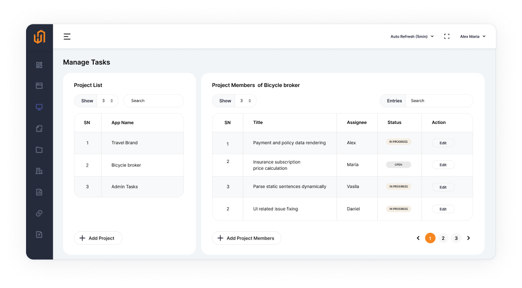This screenshot has width=522, height=288.
Task: Edit the UI related issue fixing task
Action: click(x=443, y=209)
